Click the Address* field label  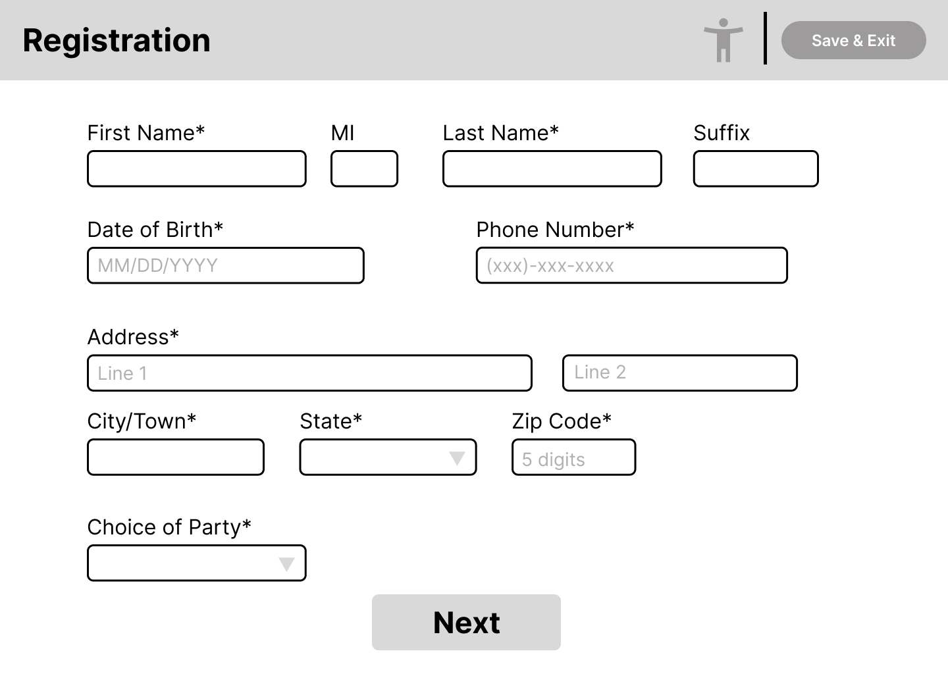133,337
